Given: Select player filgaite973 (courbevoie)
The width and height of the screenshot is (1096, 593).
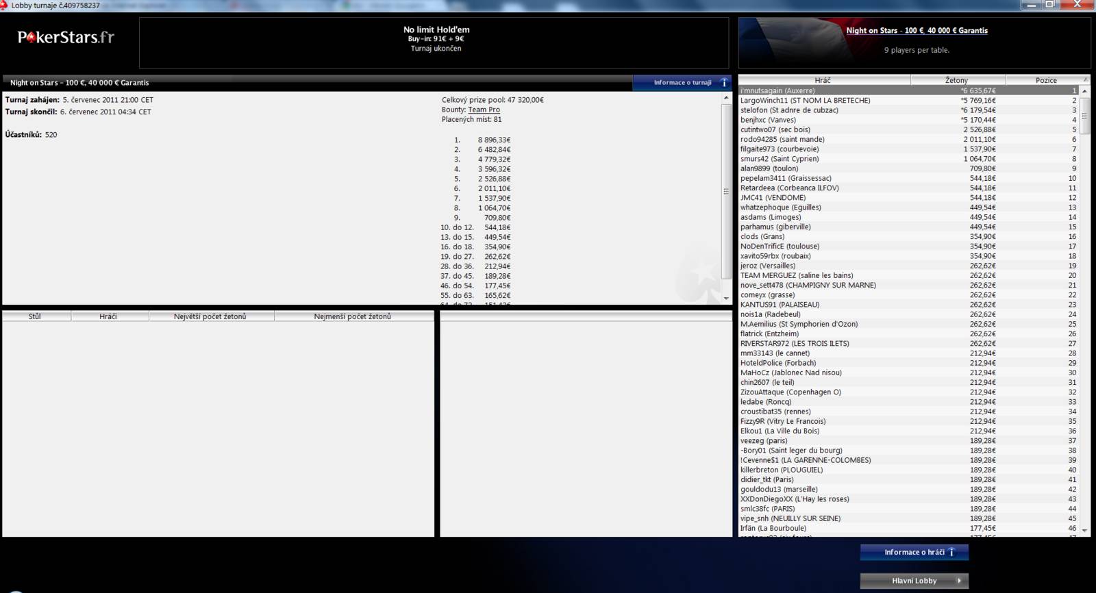Looking at the screenshot, I should 909,149.
